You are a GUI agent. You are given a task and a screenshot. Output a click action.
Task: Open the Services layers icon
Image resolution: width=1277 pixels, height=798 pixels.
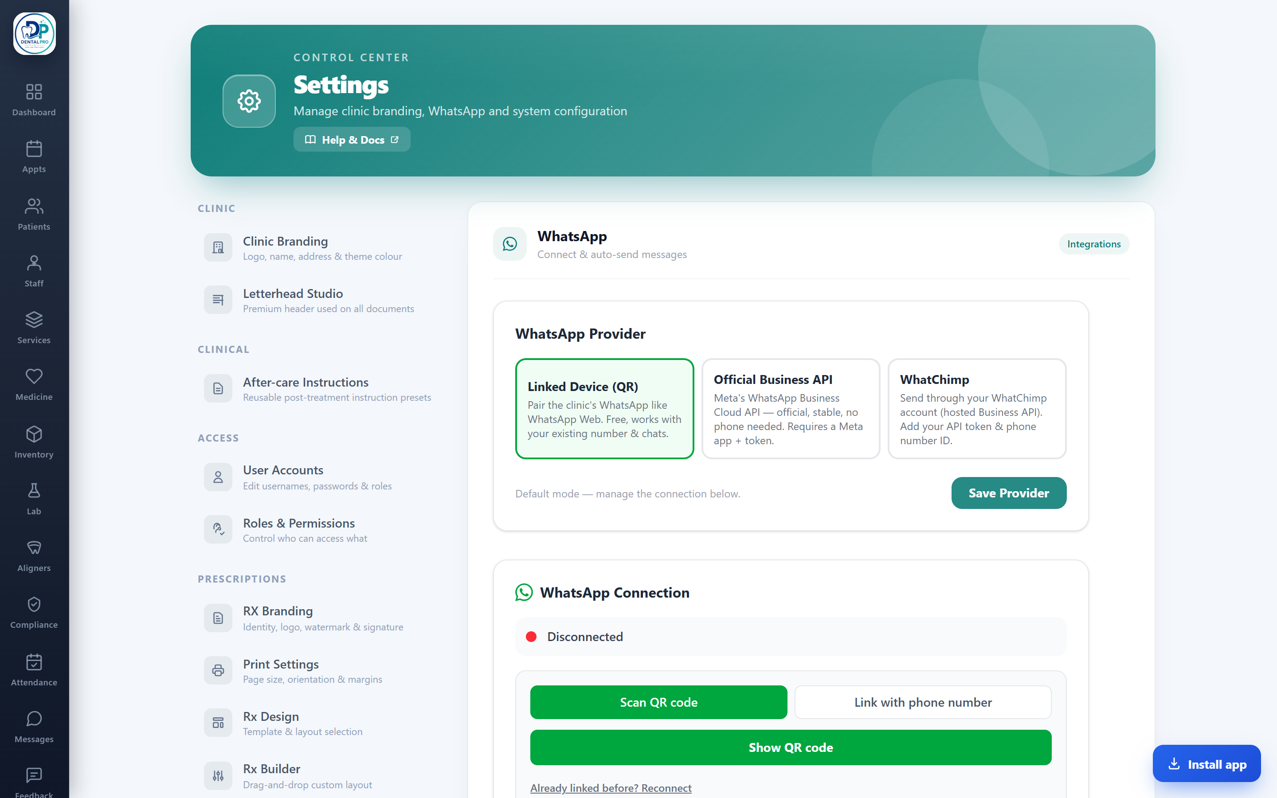pyautogui.click(x=34, y=320)
